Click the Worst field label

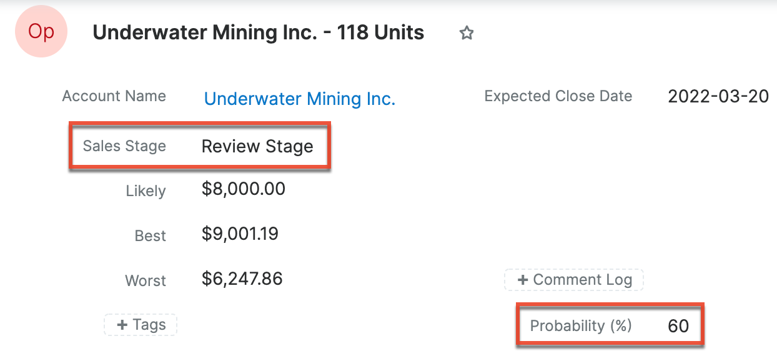tap(146, 281)
